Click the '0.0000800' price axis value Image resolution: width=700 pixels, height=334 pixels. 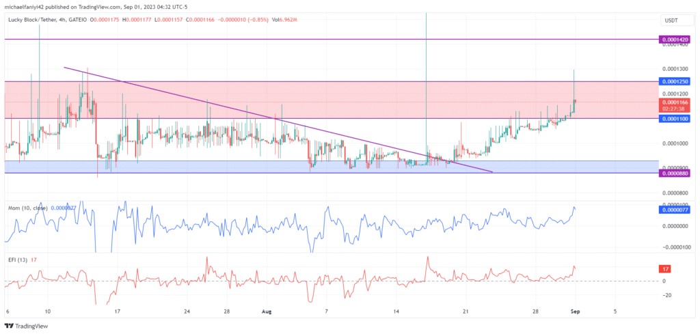coord(674,193)
